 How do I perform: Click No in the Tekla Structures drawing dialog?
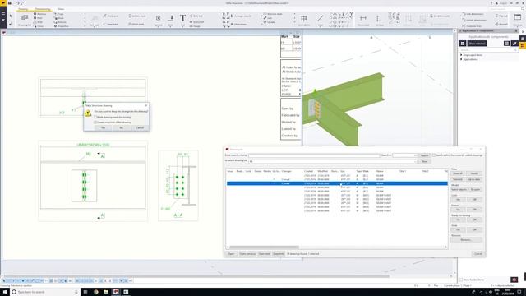121,128
